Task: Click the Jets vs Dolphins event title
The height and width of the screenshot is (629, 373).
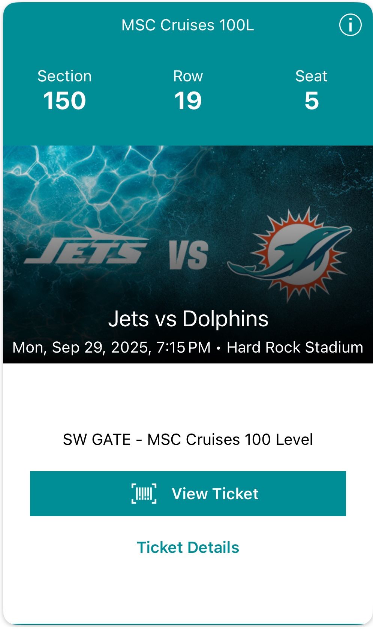Action: pyautogui.click(x=188, y=319)
